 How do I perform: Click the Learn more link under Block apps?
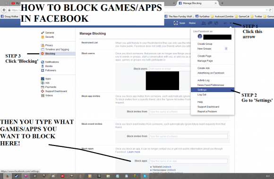134,152
